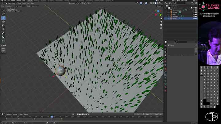Screen dimensions: 221x124
Task: Open the Output properties tab
Action: click(165, 52)
